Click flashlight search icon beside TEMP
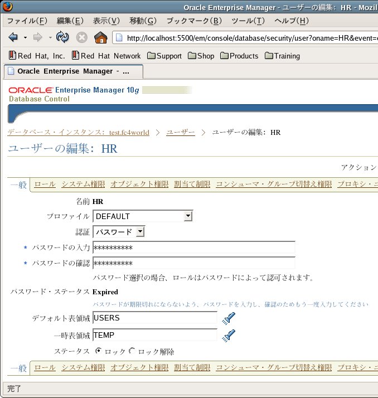 [x=229, y=336]
